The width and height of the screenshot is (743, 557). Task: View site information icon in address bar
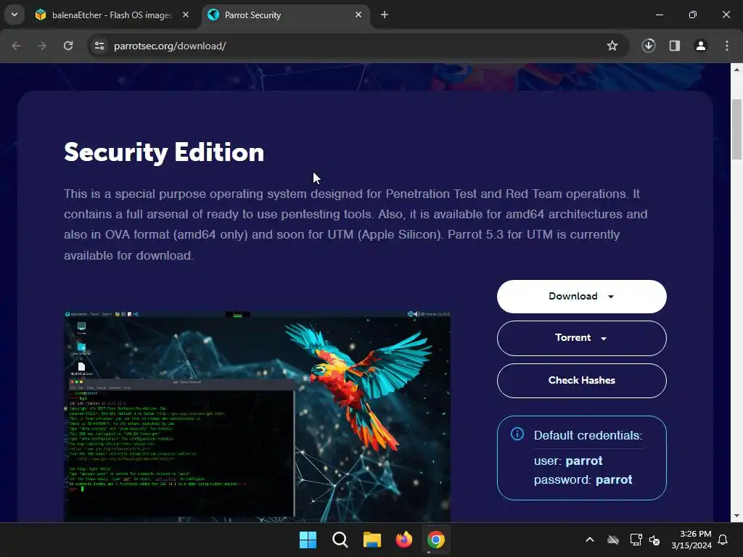pos(99,46)
